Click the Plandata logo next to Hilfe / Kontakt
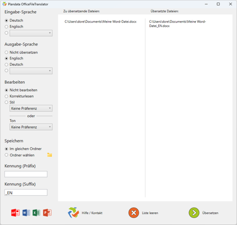The image size is (237, 225). coord(73,213)
